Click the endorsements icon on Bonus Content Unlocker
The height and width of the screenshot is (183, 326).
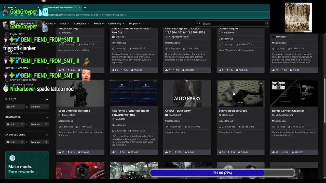tap(274, 152)
